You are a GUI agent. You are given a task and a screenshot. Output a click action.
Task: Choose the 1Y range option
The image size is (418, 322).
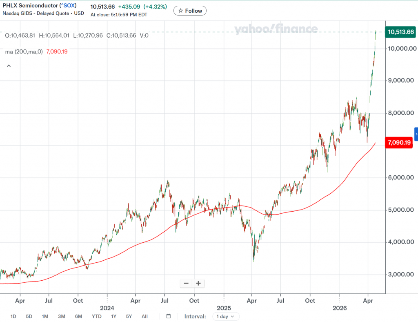click(114, 316)
